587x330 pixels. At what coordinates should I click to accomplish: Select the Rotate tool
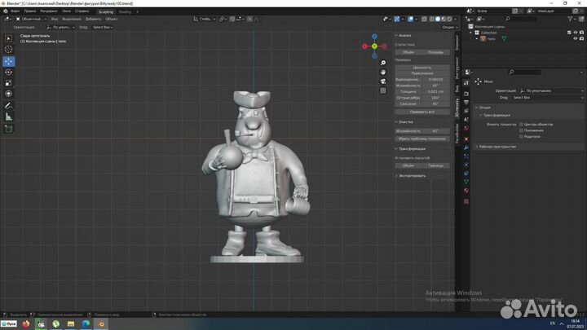(9, 72)
